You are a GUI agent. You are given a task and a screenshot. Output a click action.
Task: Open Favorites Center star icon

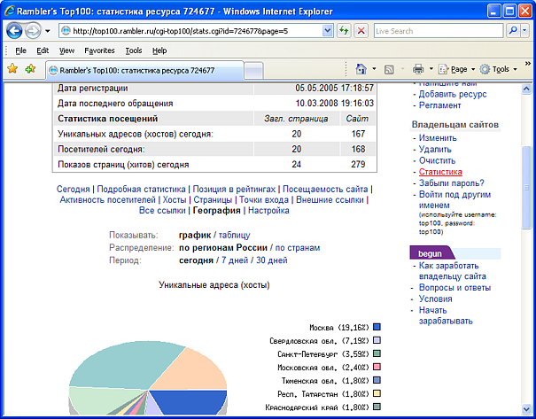[x=12, y=69]
